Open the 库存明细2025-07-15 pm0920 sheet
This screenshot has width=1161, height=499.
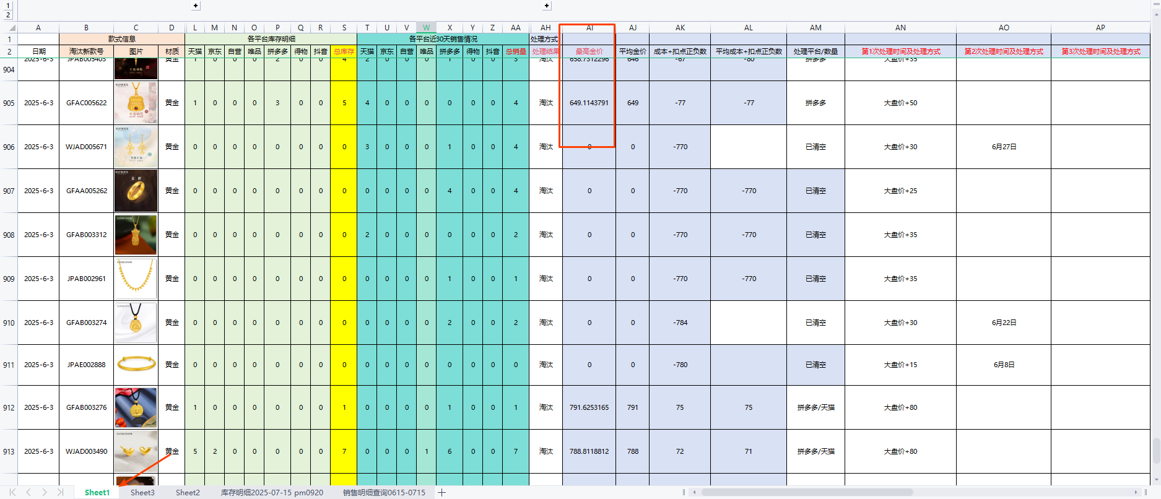pos(272,492)
